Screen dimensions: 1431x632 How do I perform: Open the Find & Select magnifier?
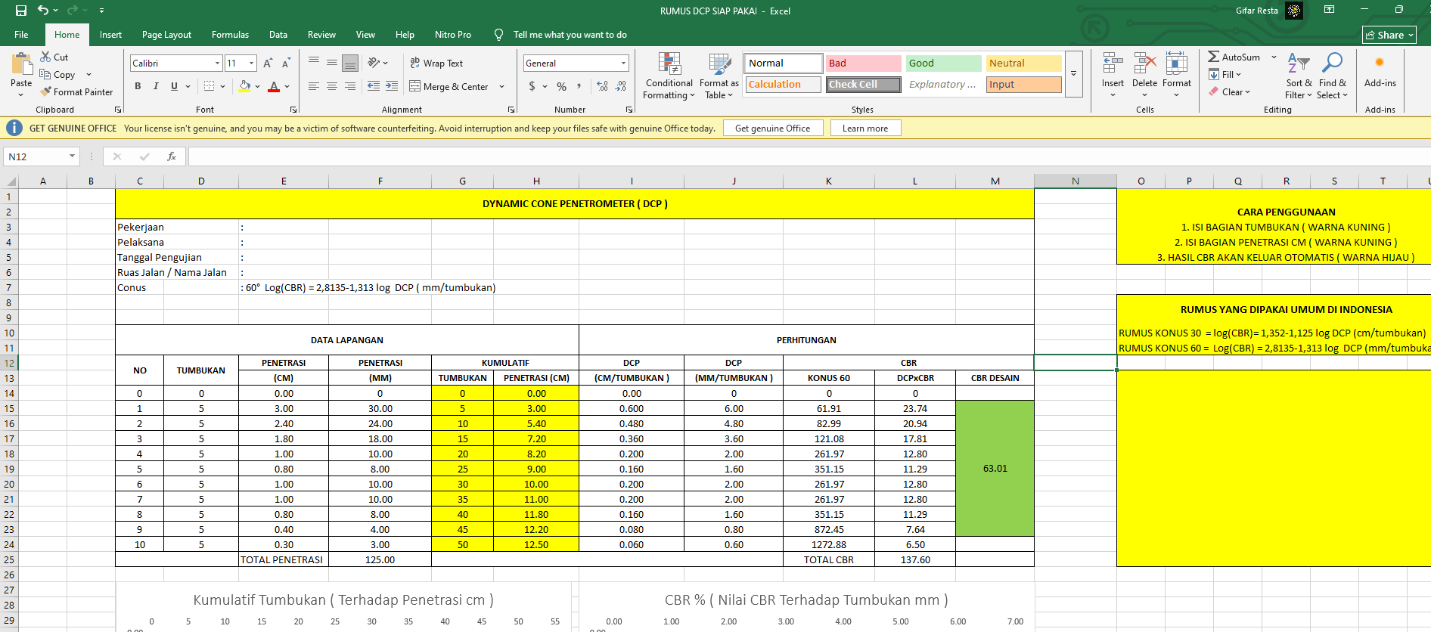[1332, 64]
